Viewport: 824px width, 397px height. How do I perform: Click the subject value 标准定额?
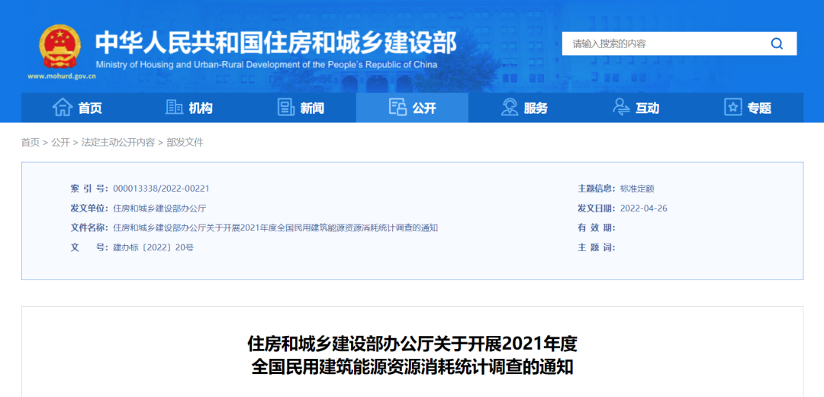pyautogui.click(x=637, y=189)
